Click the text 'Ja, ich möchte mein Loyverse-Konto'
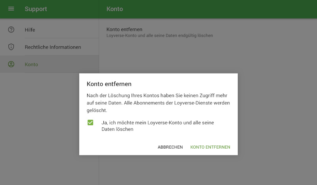The width and height of the screenshot is (317, 185). (141, 123)
